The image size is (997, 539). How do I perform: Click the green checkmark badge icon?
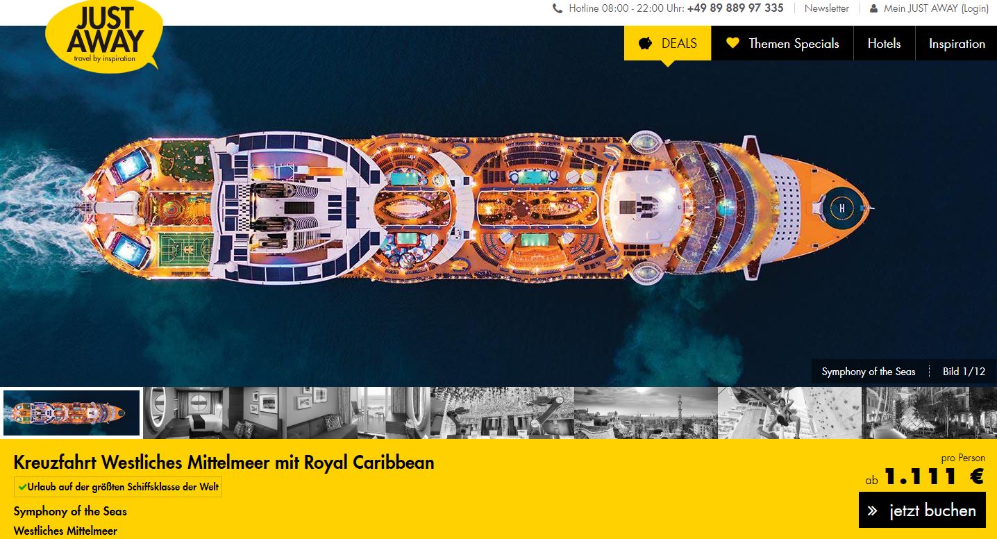coord(22,487)
